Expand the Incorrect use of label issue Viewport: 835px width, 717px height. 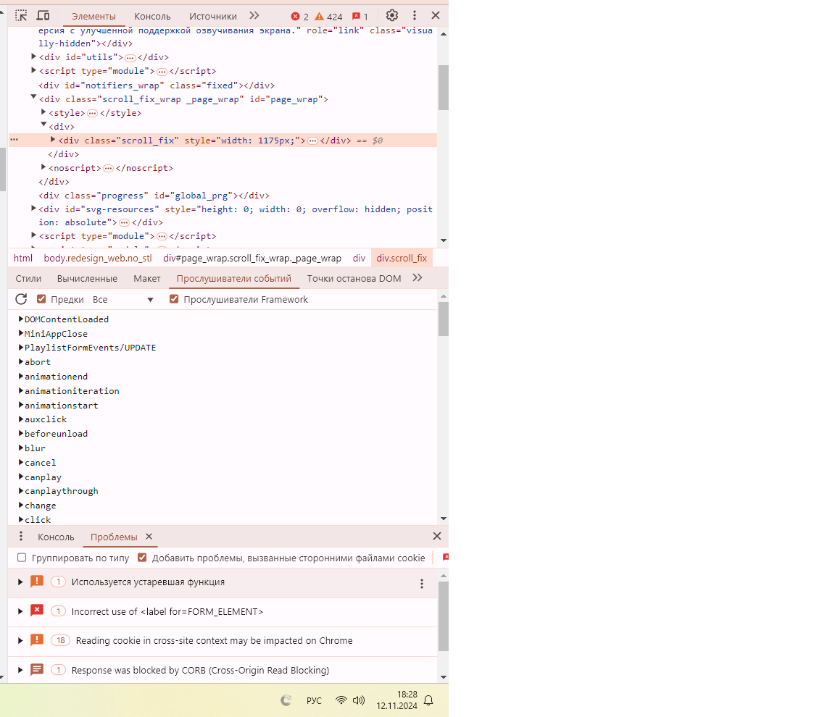tap(20, 611)
